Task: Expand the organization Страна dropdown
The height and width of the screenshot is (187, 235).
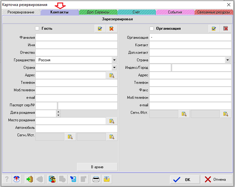Action: point(227,60)
